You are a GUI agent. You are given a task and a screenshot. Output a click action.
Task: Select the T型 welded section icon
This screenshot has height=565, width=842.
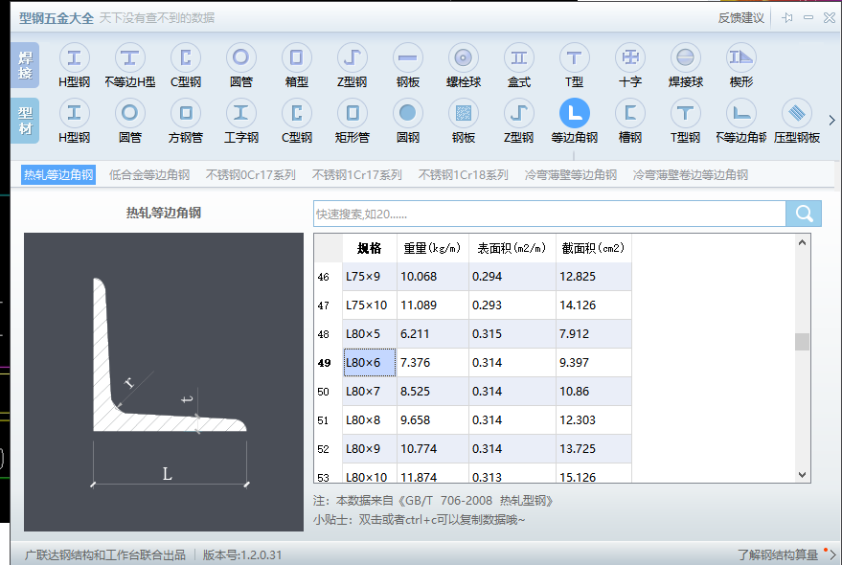coord(575,58)
